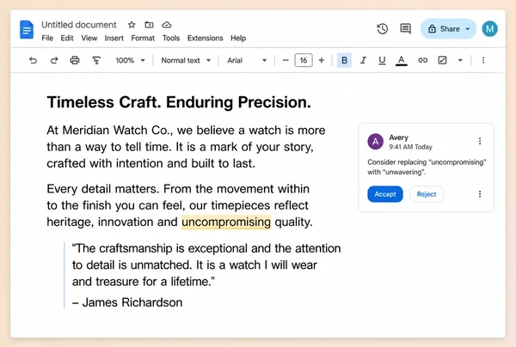Check cloud save status icon
The image size is (516, 347).
coord(167,25)
